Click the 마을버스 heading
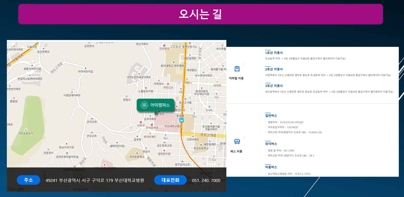 [x=271, y=167]
